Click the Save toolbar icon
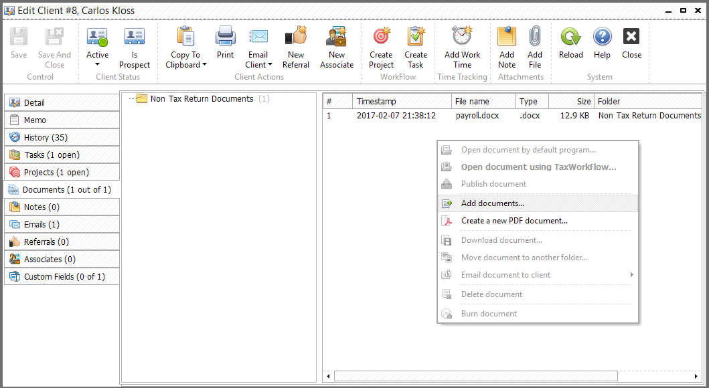Viewport: 709px width, 388px height. (x=19, y=37)
